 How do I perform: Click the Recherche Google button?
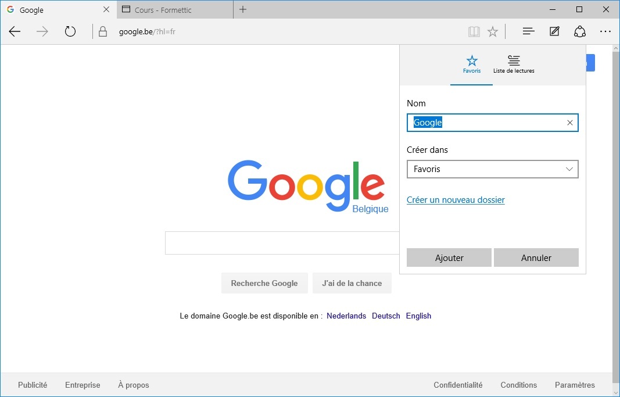[x=264, y=283]
